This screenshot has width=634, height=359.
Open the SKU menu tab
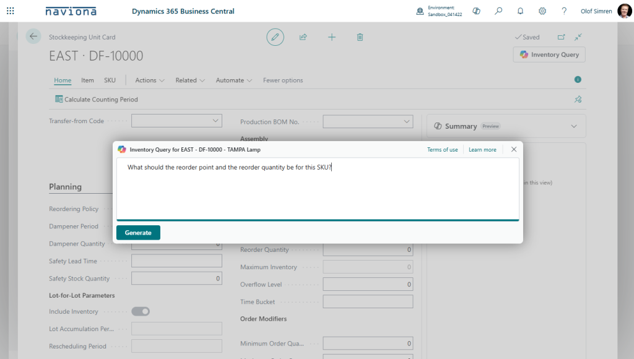pos(110,80)
